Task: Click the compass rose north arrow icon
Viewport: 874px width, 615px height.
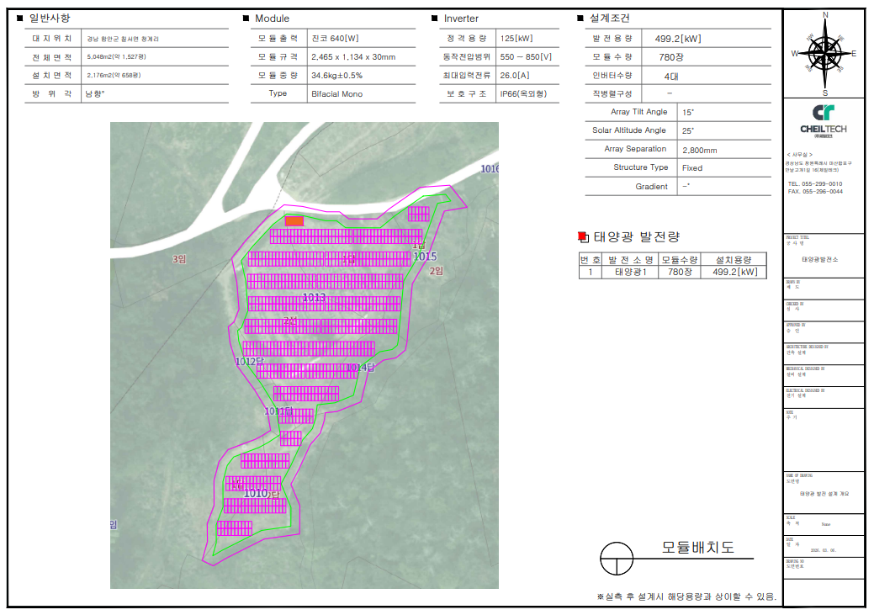Action: point(824,53)
